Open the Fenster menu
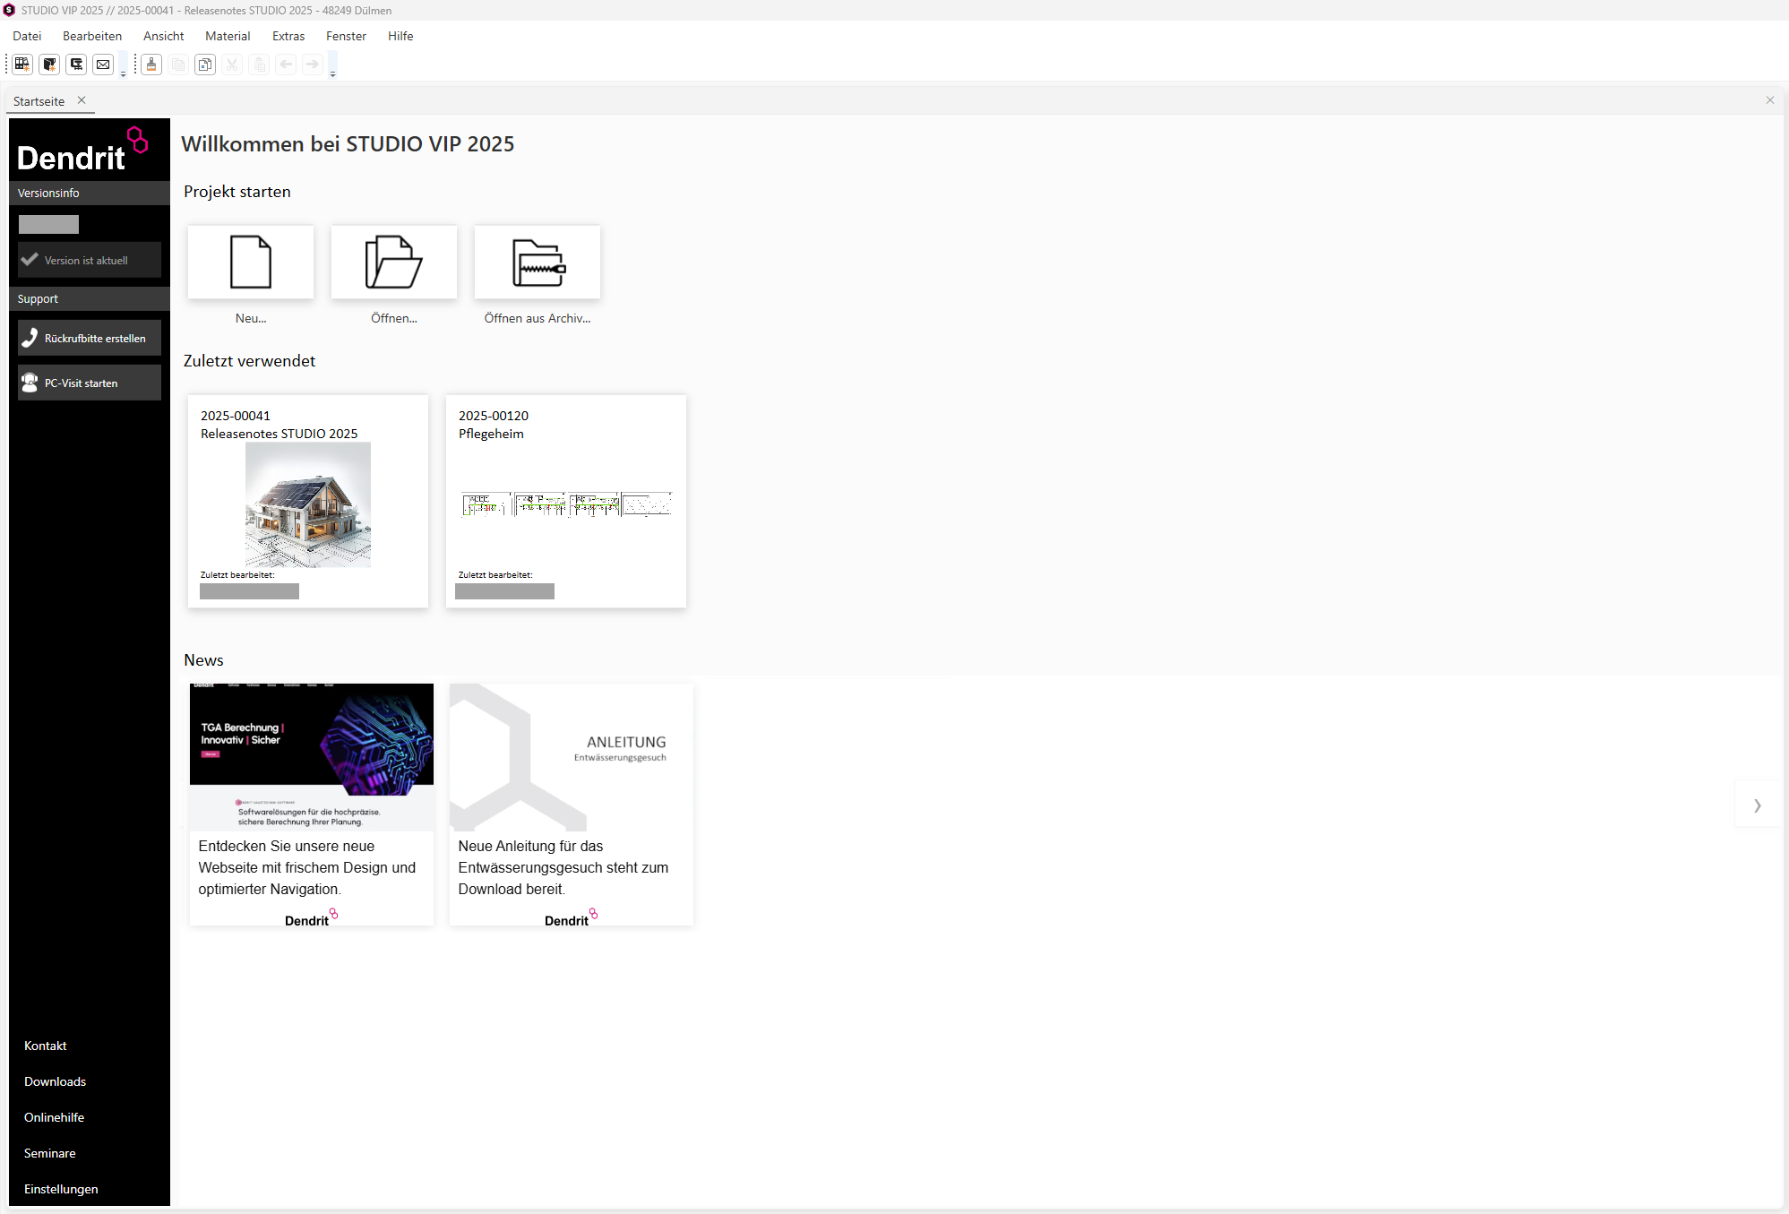 (x=346, y=36)
